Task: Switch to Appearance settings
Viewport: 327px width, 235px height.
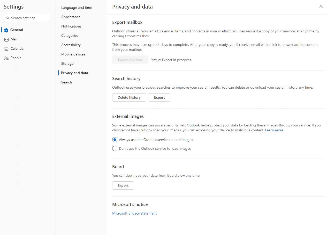Action: click(71, 17)
